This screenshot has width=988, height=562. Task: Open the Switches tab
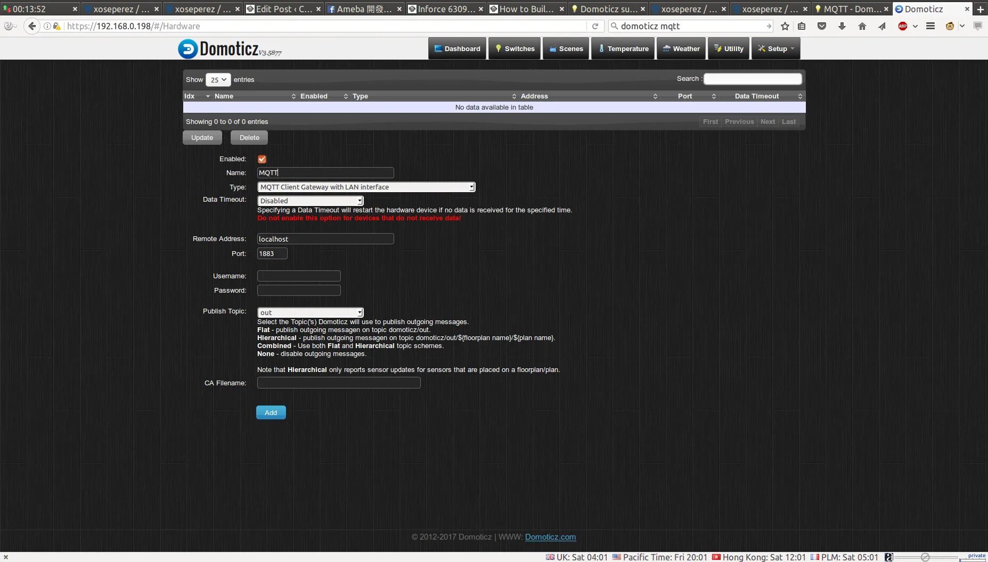[x=515, y=48]
